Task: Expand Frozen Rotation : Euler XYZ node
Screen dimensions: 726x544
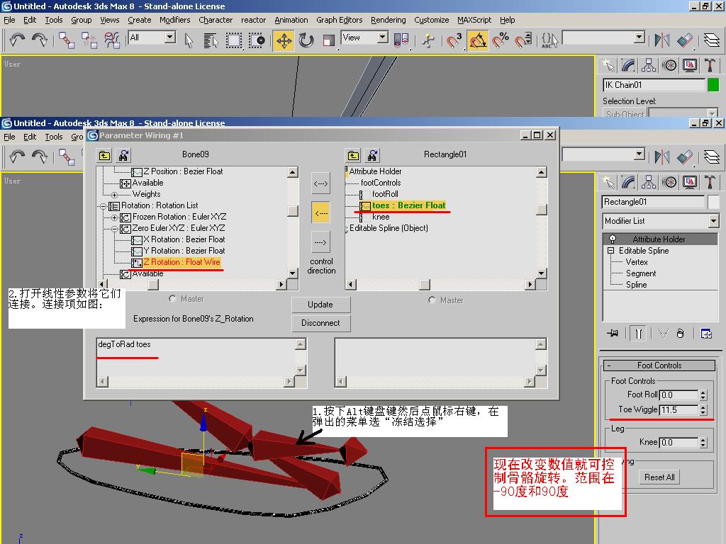Action: pyautogui.click(x=114, y=217)
